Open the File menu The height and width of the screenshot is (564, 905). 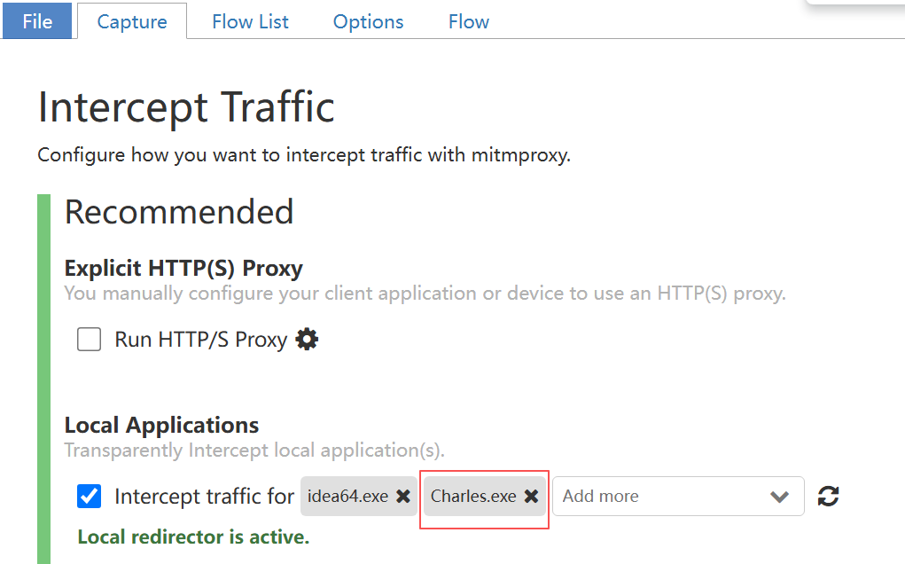[37, 21]
